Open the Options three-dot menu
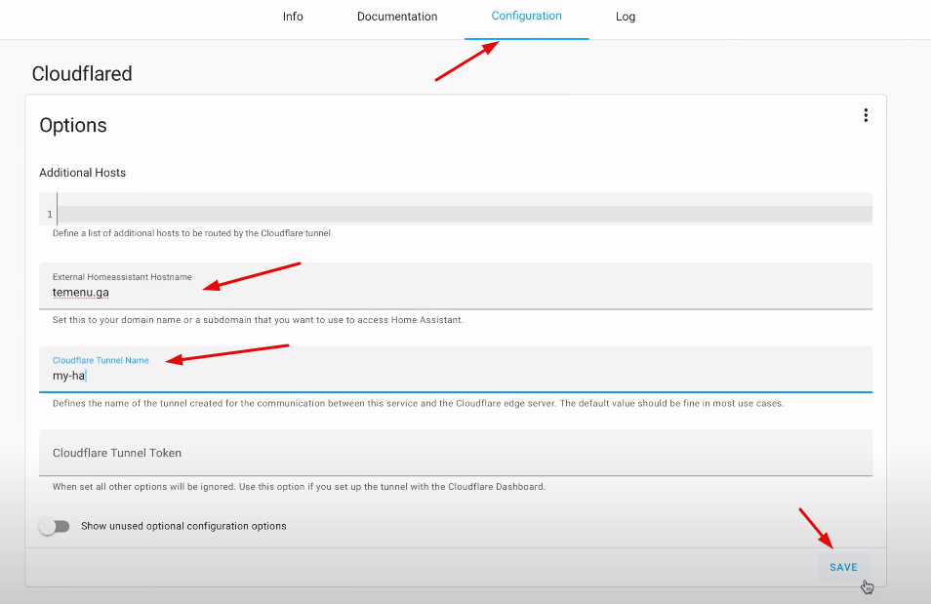The height and width of the screenshot is (604, 931). click(x=866, y=115)
